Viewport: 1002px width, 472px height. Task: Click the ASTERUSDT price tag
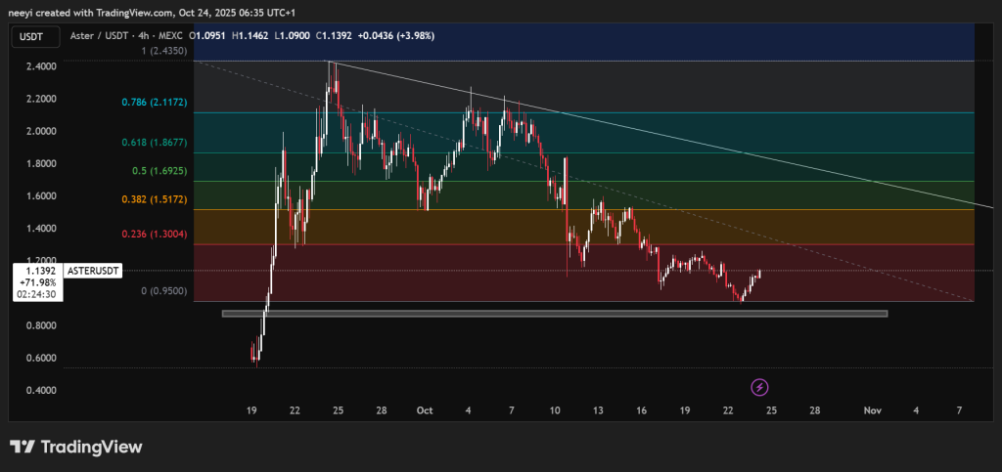tap(94, 269)
